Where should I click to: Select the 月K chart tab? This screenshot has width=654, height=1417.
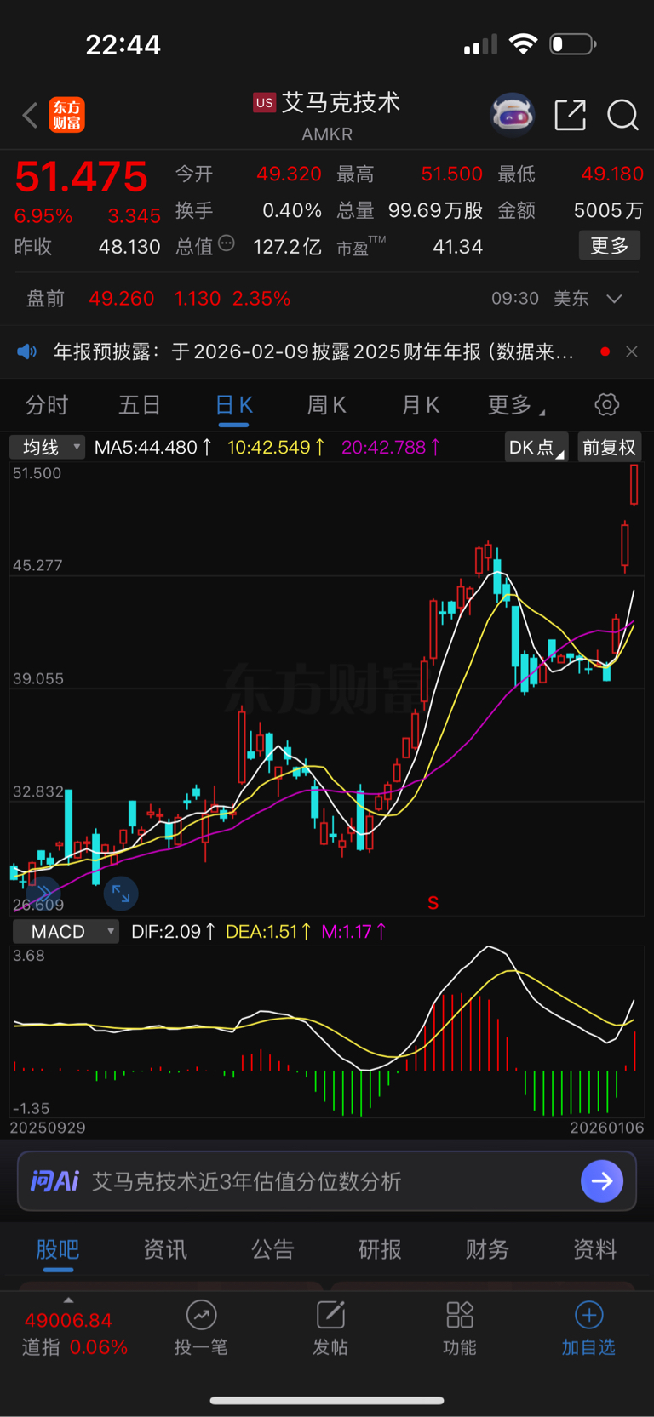pos(420,405)
